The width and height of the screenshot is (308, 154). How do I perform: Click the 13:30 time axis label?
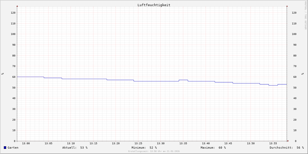pyautogui.click(x=161, y=143)
